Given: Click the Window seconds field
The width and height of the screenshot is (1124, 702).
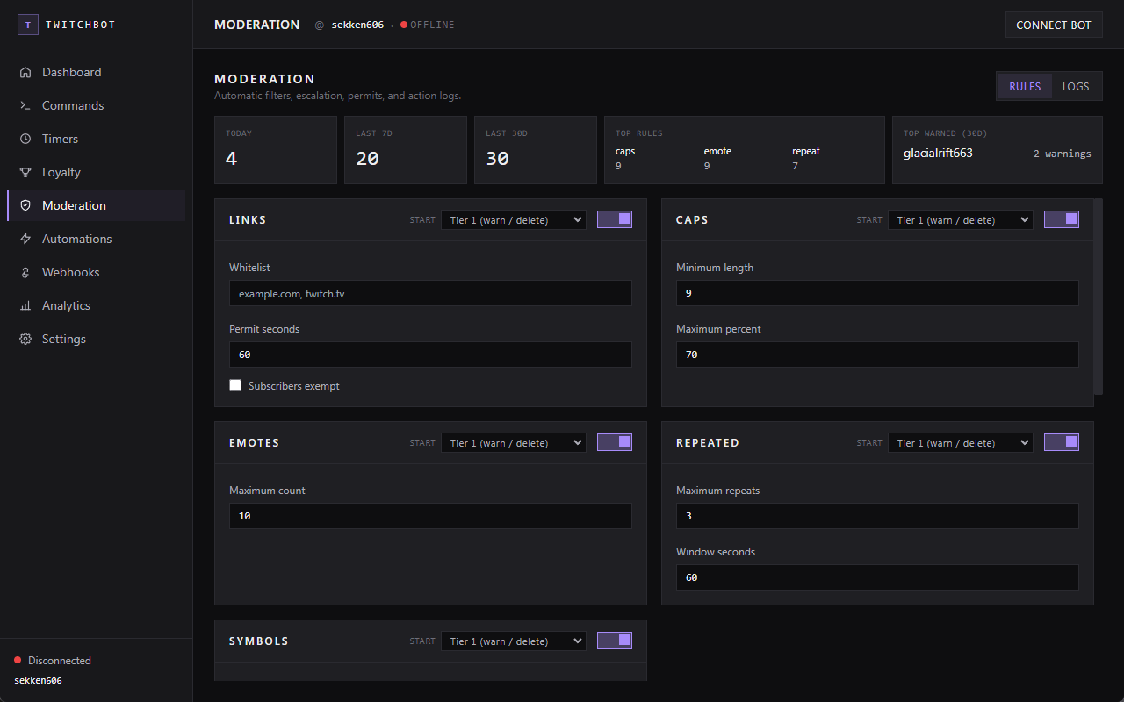Looking at the screenshot, I should coord(877,577).
